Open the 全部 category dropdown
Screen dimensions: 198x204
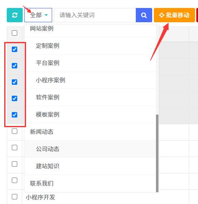pyautogui.click(x=38, y=15)
